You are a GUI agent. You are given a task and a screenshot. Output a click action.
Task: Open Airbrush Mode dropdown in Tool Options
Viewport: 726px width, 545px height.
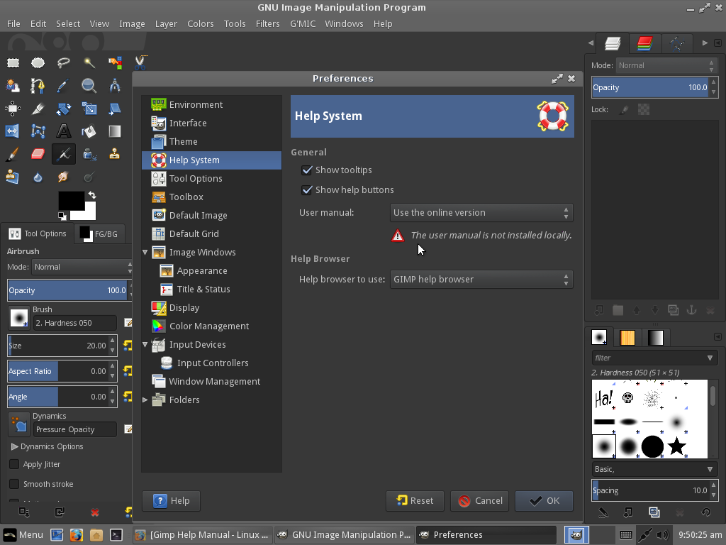click(82, 267)
